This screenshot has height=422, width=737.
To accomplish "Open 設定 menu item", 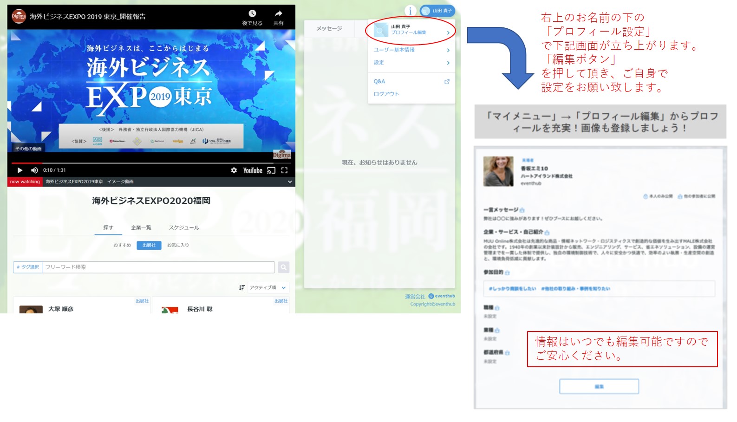I will (379, 63).
